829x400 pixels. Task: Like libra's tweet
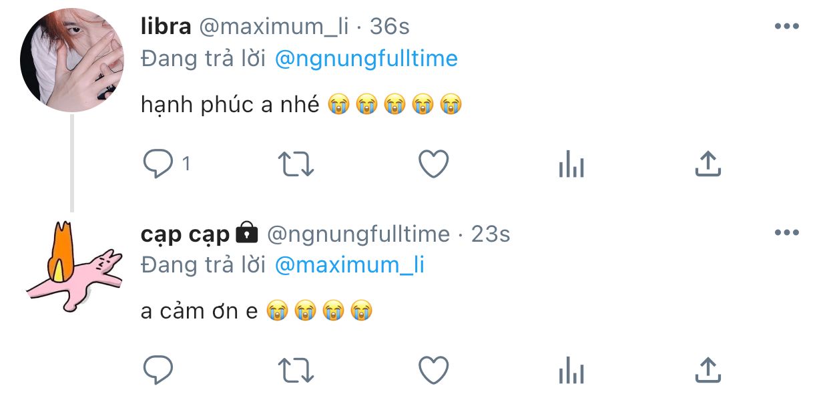pyautogui.click(x=433, y=164)
